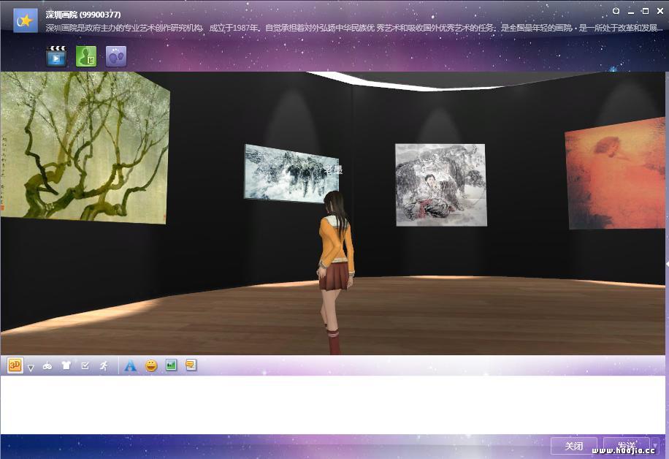Click in the chat message input area

click(x=333, y=405)
